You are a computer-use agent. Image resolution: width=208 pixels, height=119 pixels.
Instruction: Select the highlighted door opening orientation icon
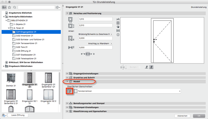tap(151, 67)
